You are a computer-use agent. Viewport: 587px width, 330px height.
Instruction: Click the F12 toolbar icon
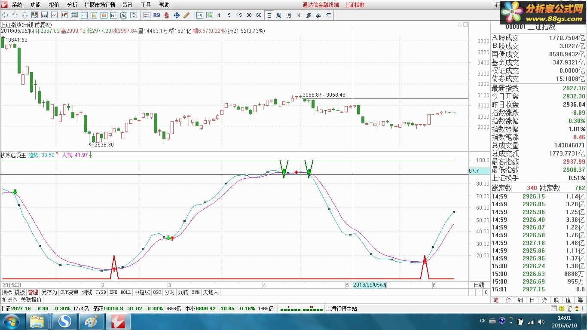tap(113, 15)
